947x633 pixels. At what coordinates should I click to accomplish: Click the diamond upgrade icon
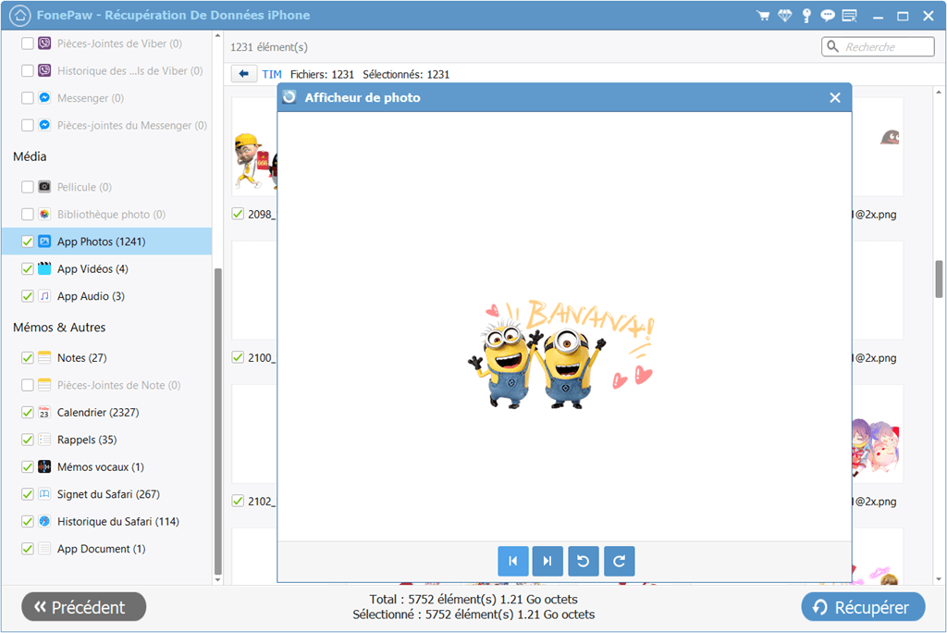click(x=784, y=16)
